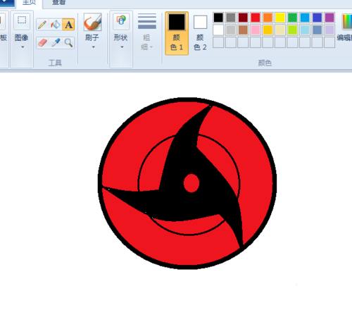352x317 pixels.
Task: Switch to the Home tab
Action: (29, 3)
